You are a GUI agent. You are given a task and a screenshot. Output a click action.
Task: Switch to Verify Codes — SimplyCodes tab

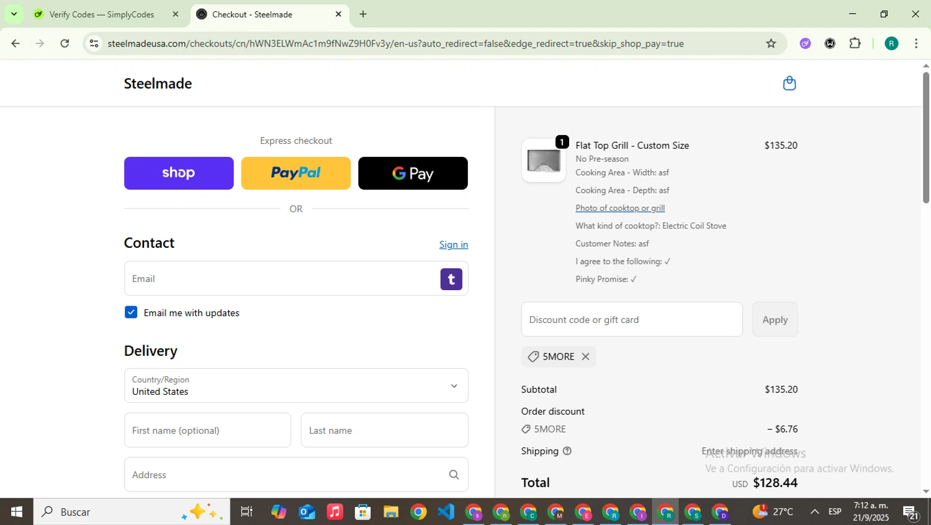point(101,14)
